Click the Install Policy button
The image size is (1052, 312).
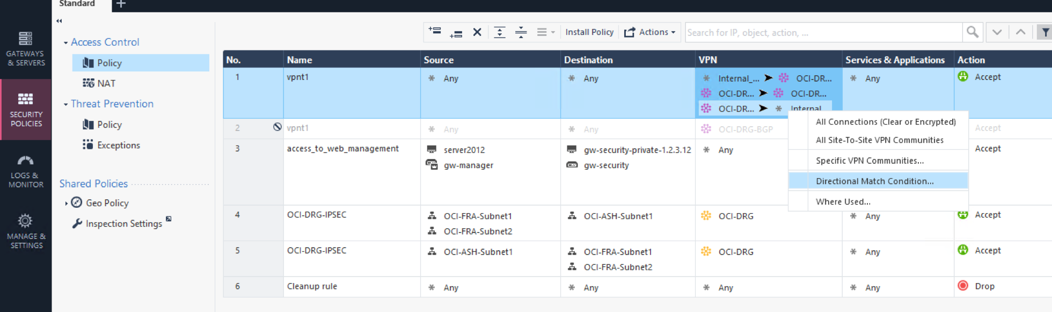tap(589, 32)
